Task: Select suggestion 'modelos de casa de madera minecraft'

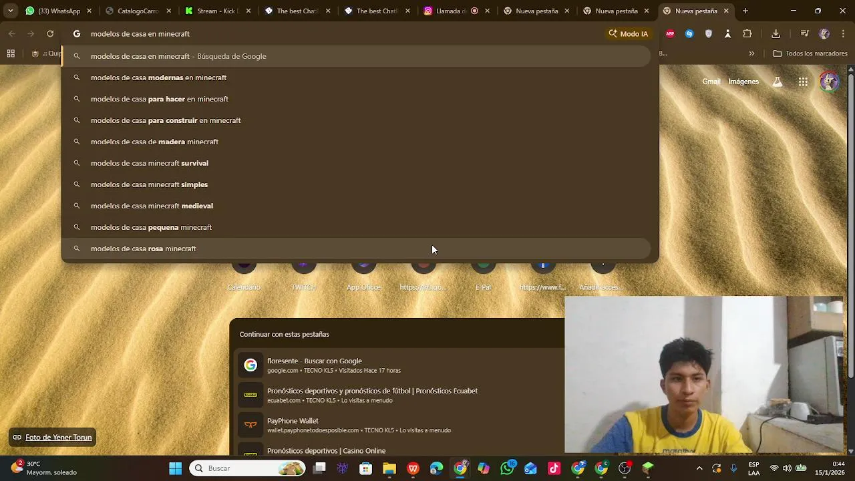Action: point(355,142)
